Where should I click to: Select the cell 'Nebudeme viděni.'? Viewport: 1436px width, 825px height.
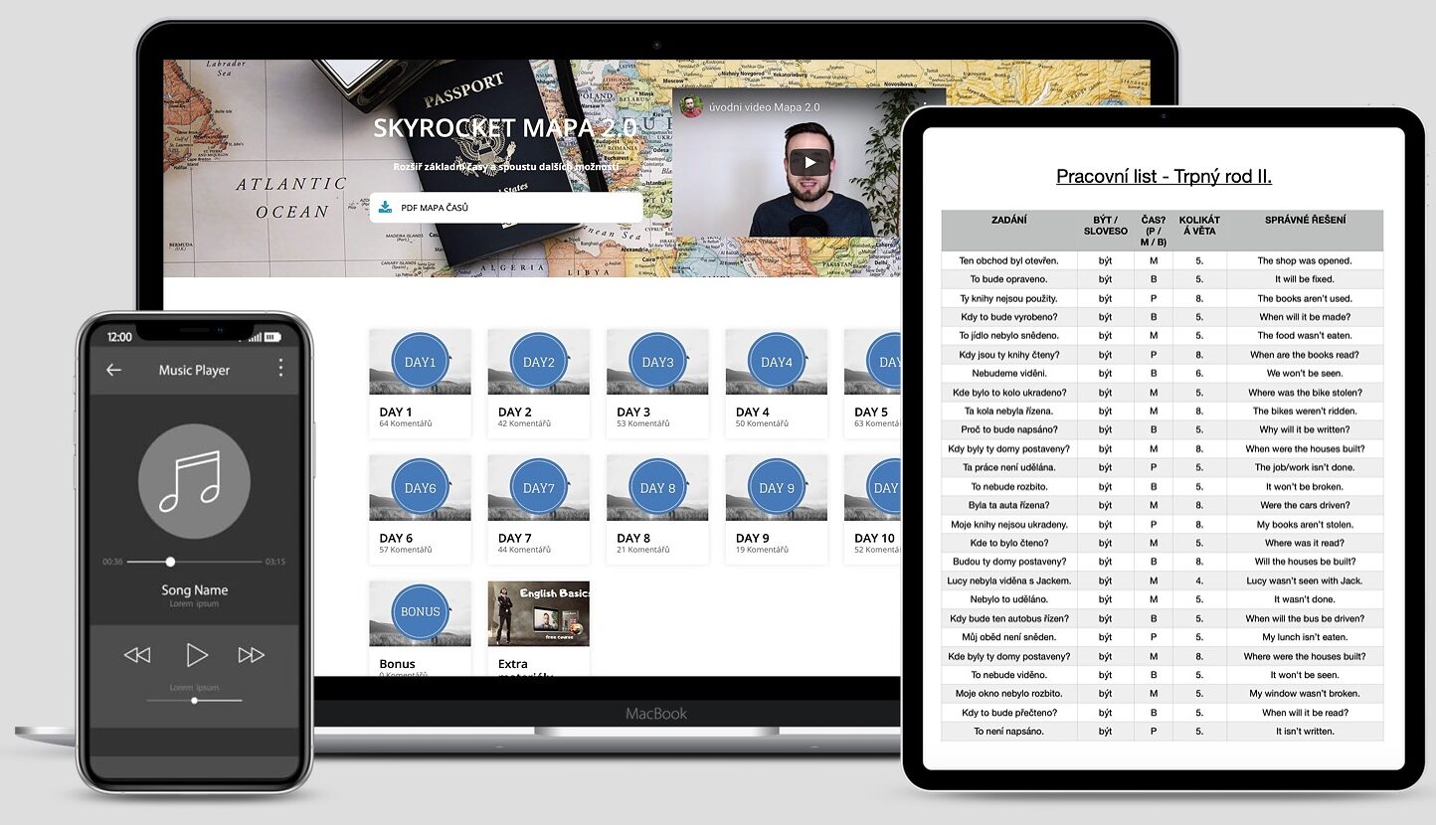pos(1009,374)
